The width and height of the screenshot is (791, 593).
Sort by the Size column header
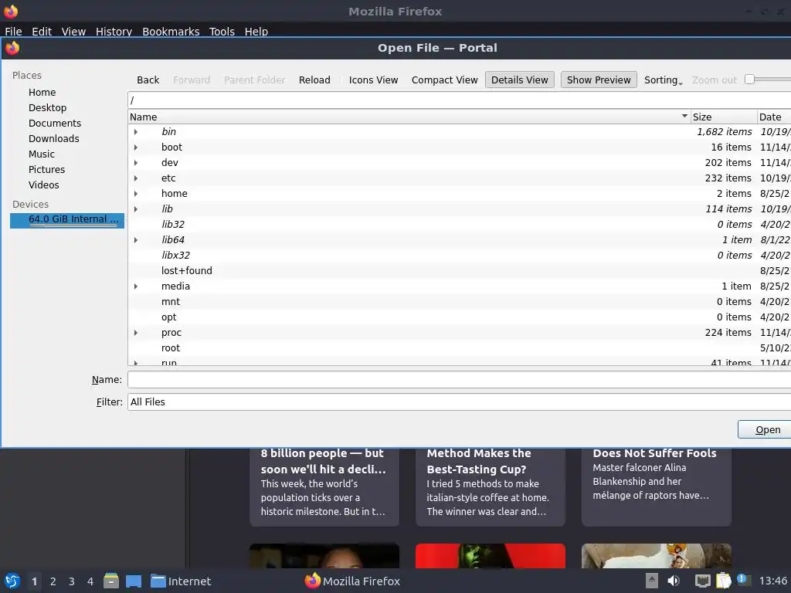[x=723, y=117]
